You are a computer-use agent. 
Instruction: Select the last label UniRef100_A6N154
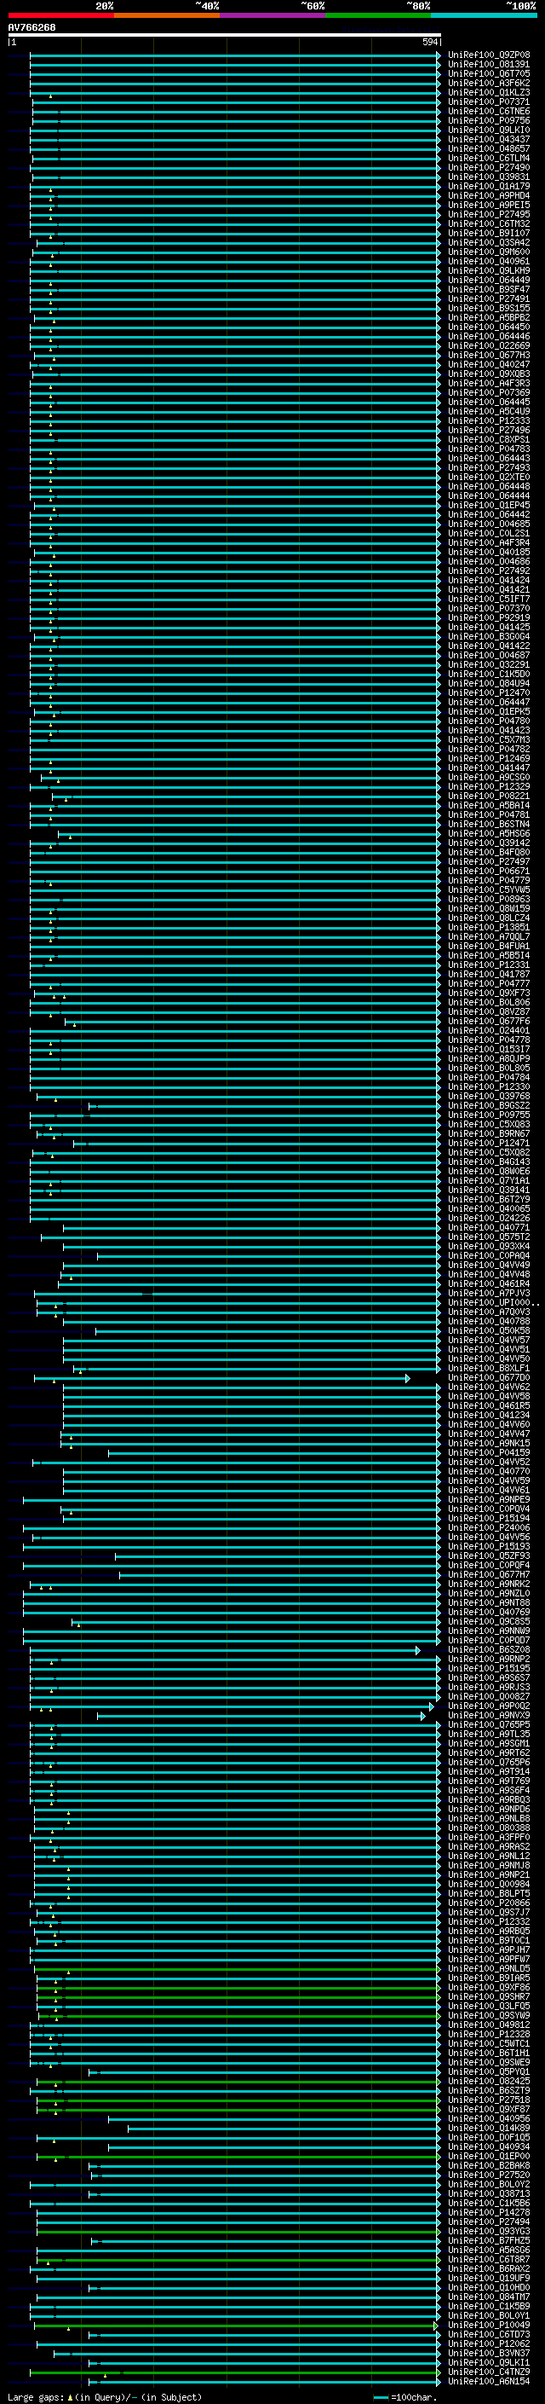click(489, 2381)
